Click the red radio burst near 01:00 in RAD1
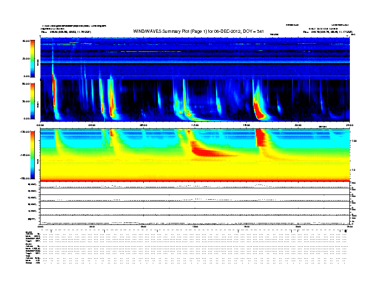This screenshot has width=377, height=291. pyautogui.click(x=54, y=91)
